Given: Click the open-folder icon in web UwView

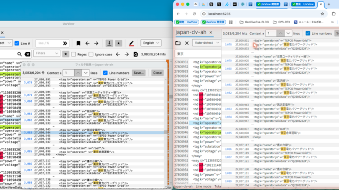Looking at the screenshot, I should click(178, 43).
